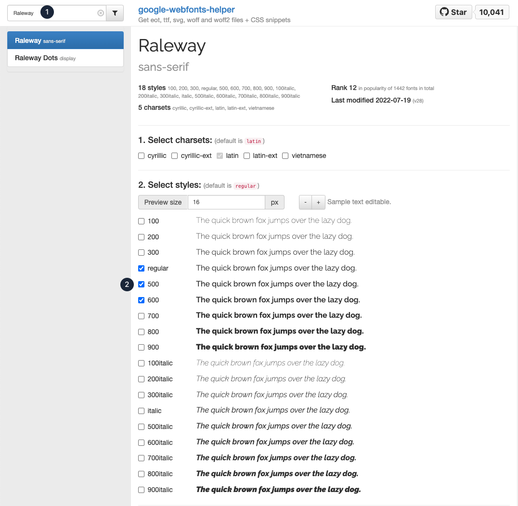518x506 pixels.
Task: Check the 500italic style
Action: point(142,427)
